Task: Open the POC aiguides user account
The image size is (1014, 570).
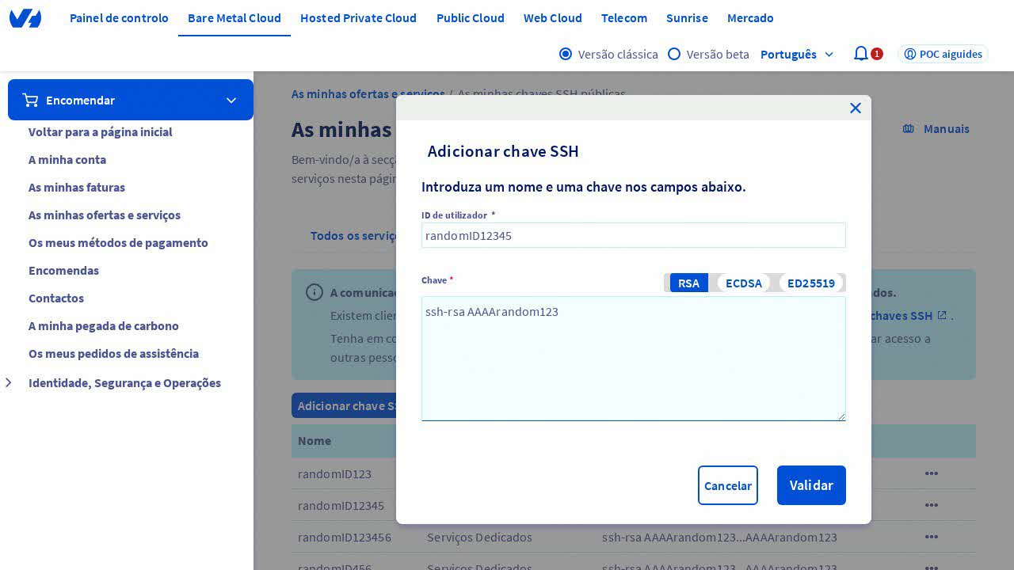Action: point(943,54)
